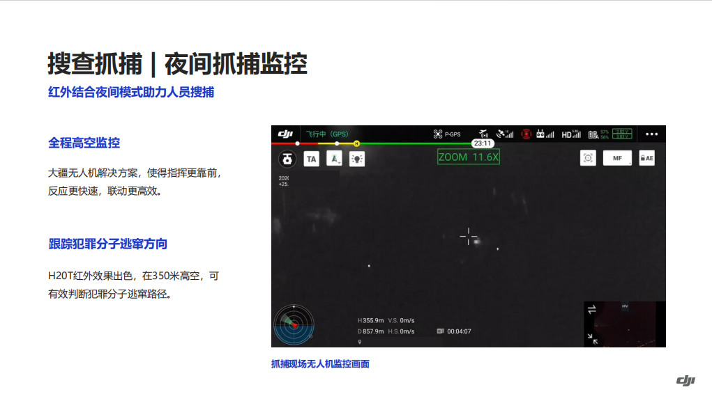Screen dimensions: 712x401
Task: Swap views with the FPV switch arrows
Action: click(591, 310)
